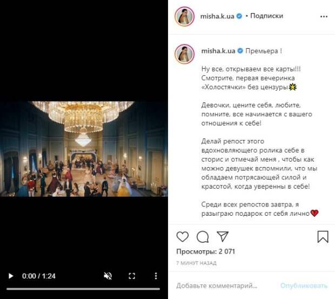
Task: Open misha.k.ua profile from header username
Action: click(217, 16)
